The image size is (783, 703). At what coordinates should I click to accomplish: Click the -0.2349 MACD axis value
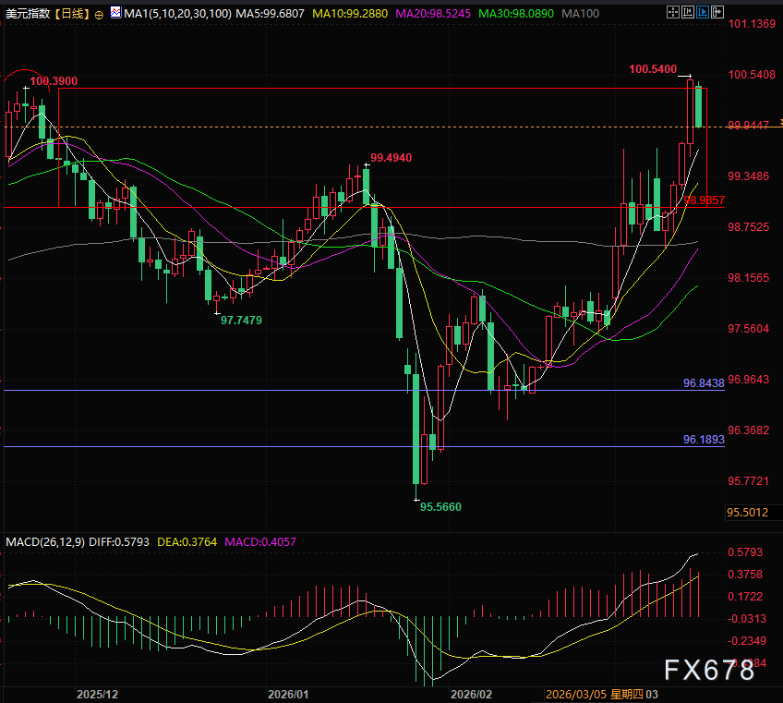tap(747, 641)
